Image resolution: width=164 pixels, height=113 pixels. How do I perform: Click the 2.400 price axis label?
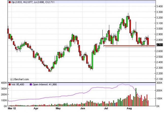(x=159, y=62)
